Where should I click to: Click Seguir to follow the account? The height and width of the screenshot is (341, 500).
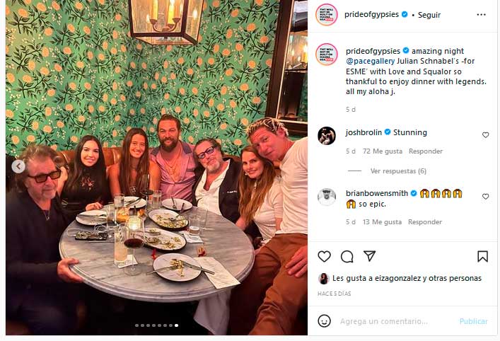(429, 15)
